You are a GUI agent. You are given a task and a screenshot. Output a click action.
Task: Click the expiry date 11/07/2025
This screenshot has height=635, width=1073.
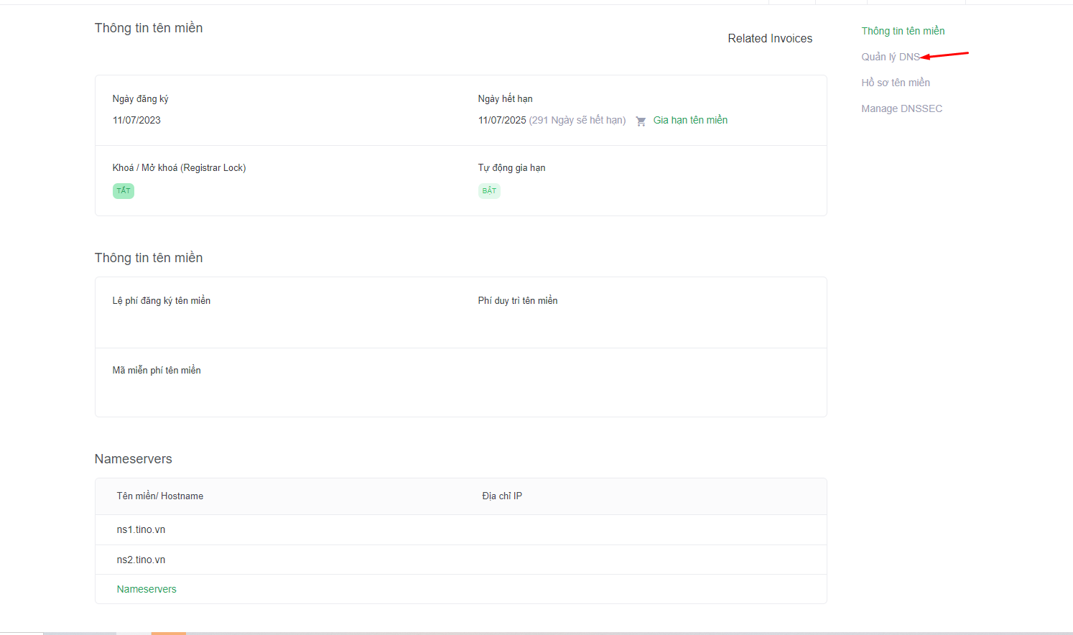502,120
